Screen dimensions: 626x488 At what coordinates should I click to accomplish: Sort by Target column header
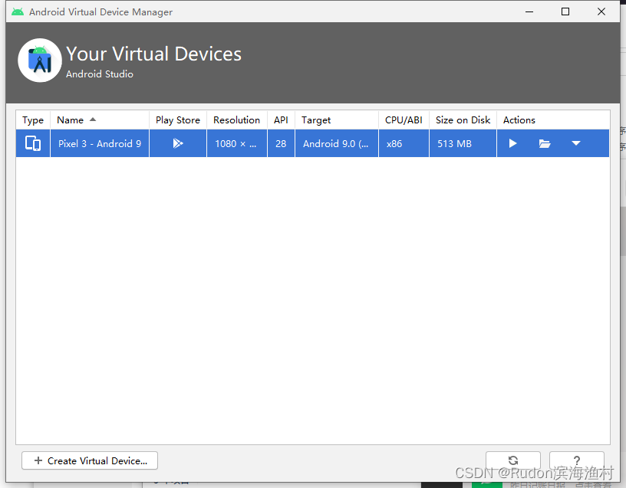pos(337,120)
